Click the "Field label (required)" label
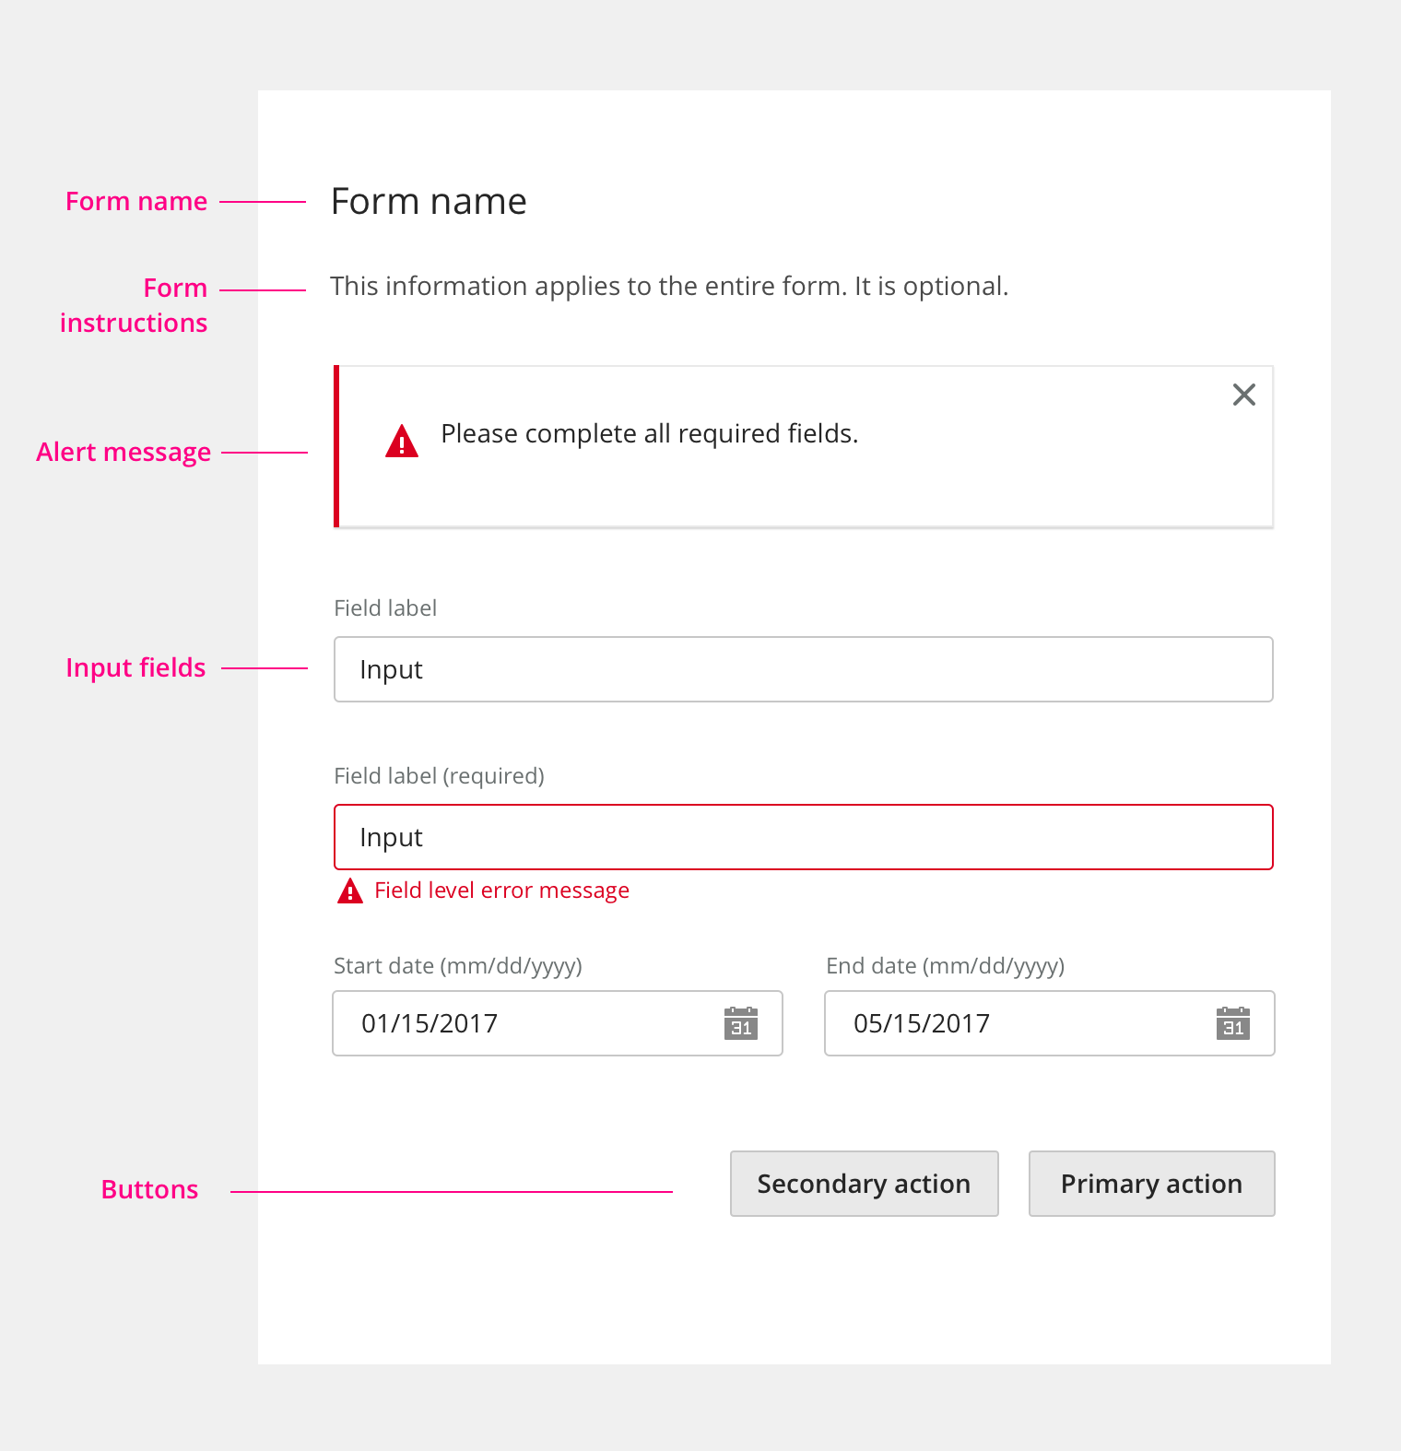This screenshot has width=1401, height=1451. [439, 776]
